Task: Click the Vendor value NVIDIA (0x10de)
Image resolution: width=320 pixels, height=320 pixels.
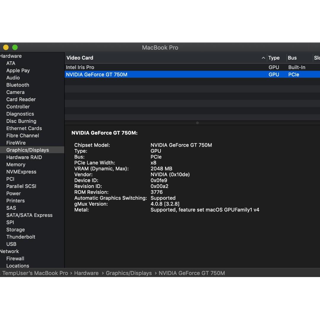Action: (x=170, y=175)
